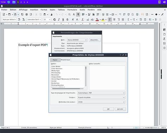The image size is (167, 133).
Task: Select Resolution in Option list
Action: pos(55,75)
